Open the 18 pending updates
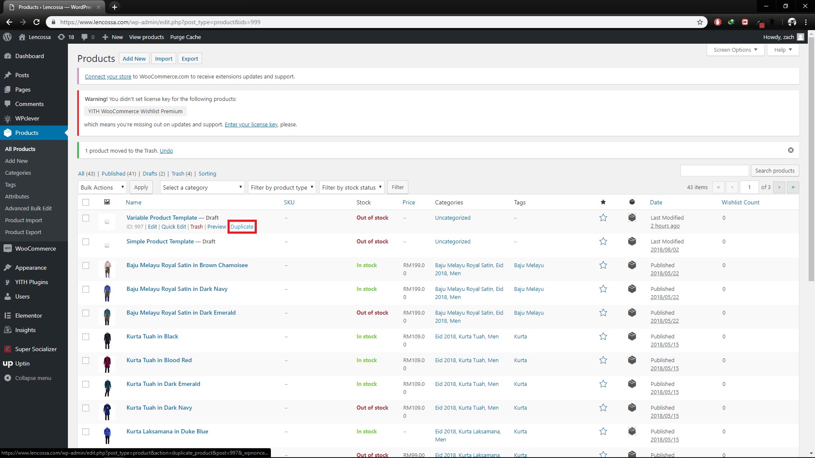This screenshot has height=458, width=815. (x=66, y=37)
